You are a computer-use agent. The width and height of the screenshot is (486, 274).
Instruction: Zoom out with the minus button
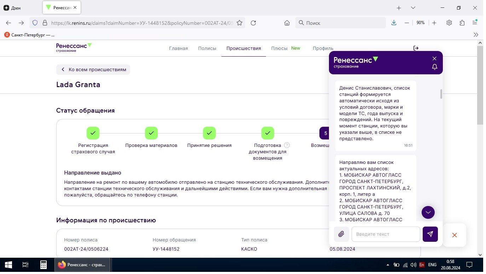coord(407,23)
